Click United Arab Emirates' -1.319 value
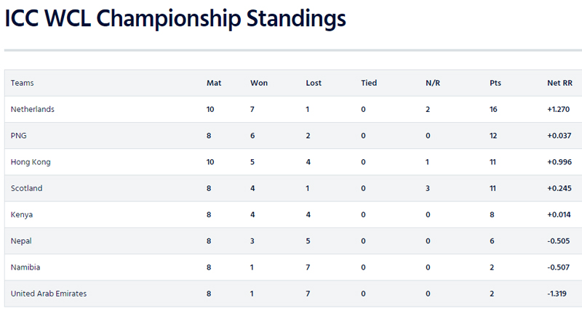This screenshot has height=319, width=582. pos(560,294)
